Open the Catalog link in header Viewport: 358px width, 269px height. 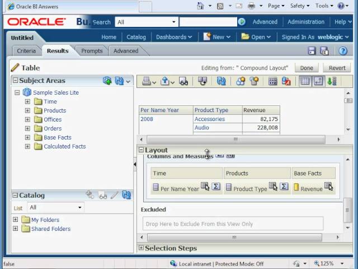tap(136, 37)
